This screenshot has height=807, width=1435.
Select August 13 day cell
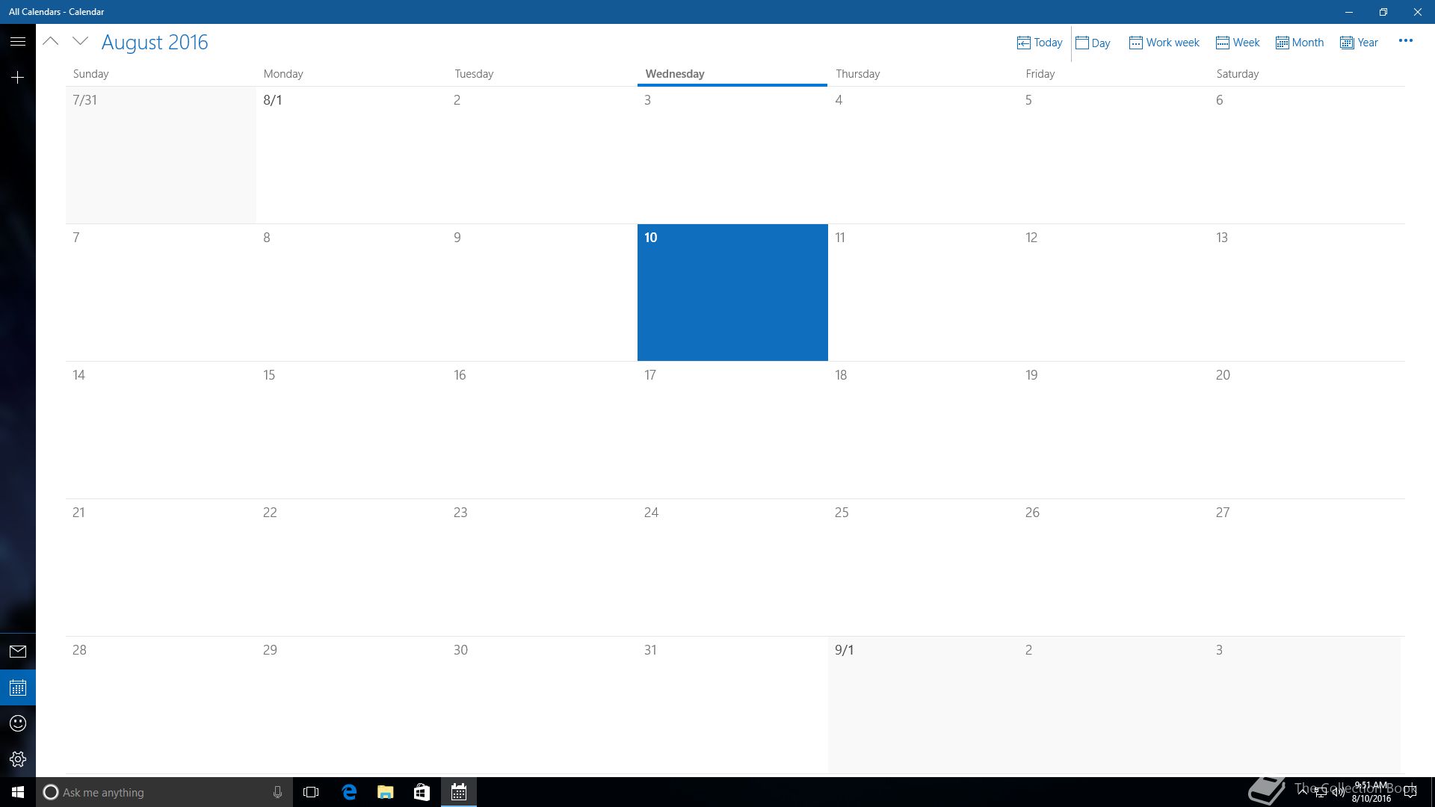[1305, 292]
